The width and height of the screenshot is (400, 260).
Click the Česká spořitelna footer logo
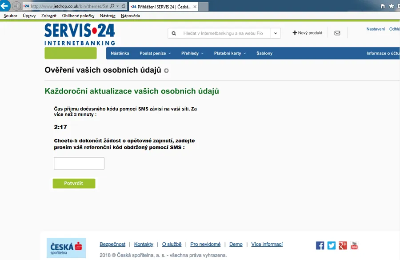click(x=66, y=248)
